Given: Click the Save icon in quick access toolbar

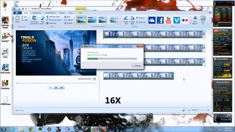Looking at the screenshot, I should [x=19, y=9].
